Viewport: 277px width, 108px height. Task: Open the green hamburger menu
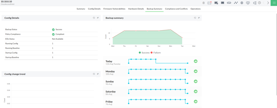(x=274, y=3)
